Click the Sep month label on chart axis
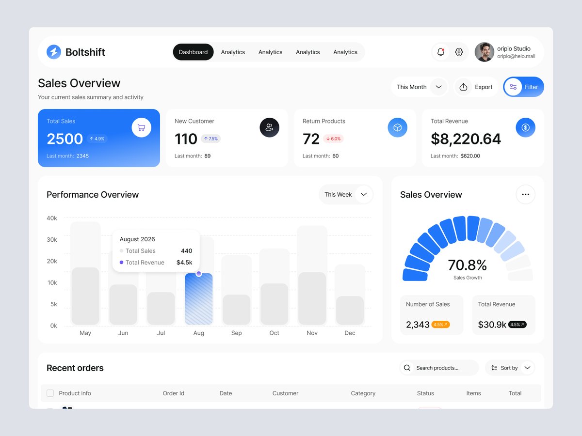Viewport: 582px width, 436px height. (236, 333)
